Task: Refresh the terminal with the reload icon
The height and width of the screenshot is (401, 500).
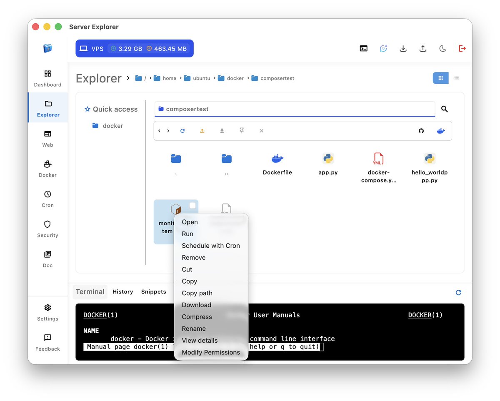Action: (458, 292)
